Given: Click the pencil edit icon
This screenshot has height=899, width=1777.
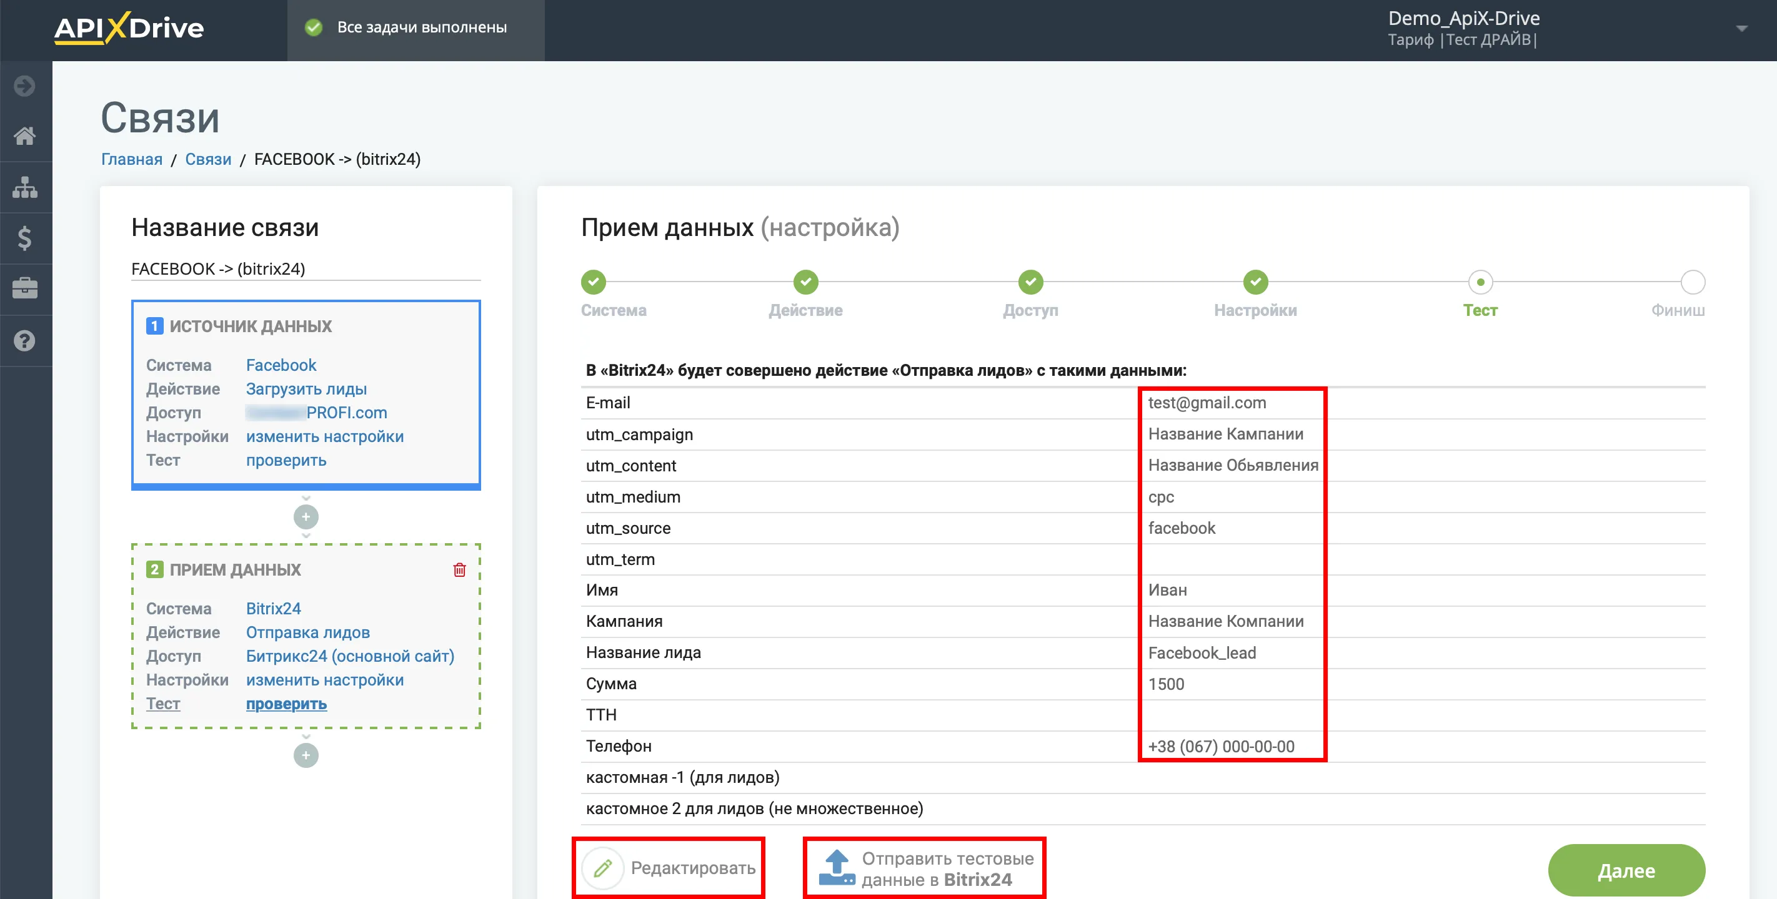Looking at the screenshot, I should pyautogui.click(x=602, y=868).
